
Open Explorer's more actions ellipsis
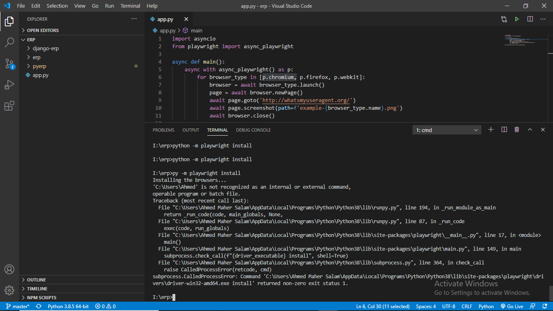coord(134,19)
